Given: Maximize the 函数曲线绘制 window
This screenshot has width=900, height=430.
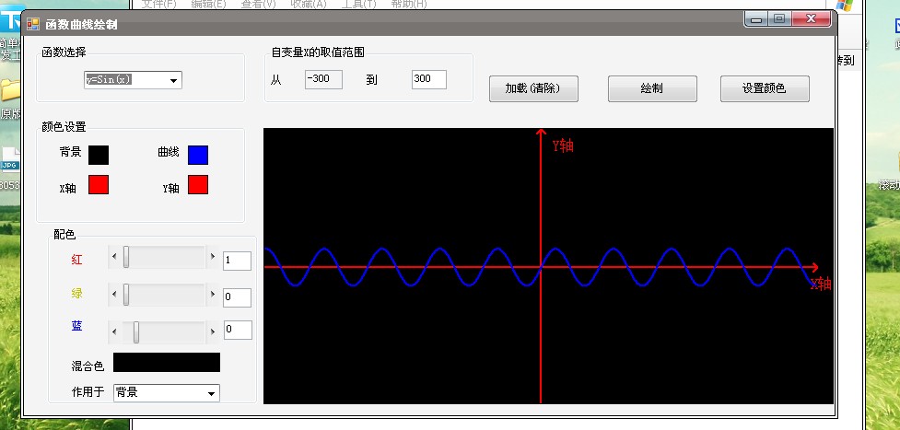Looking at the screenshot, I should point(779,19).
